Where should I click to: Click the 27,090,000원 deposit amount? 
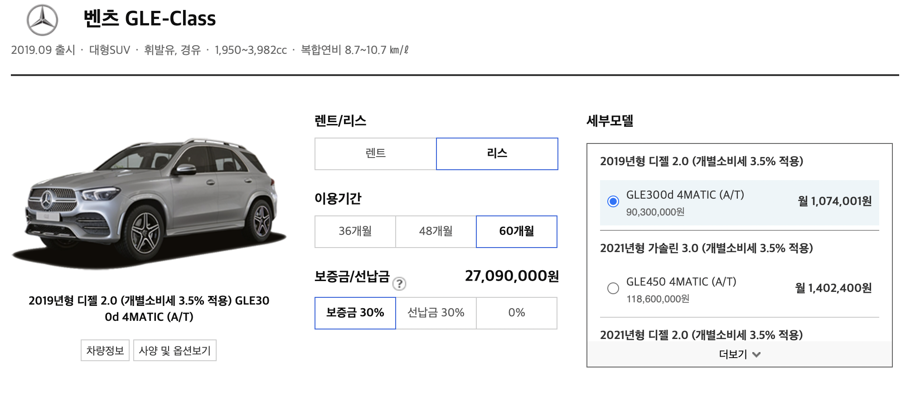click(512, 276)
